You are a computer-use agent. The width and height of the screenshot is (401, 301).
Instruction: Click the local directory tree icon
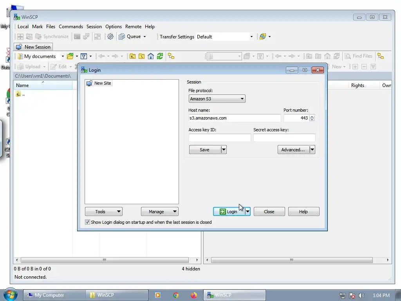[171, 56]
